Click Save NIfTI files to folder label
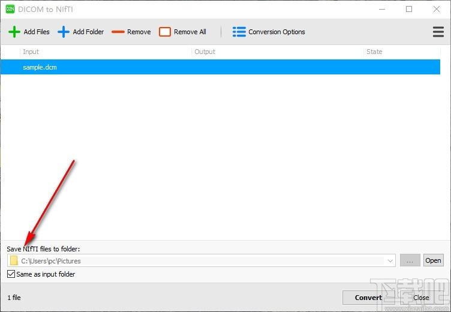Viewport: 451px width, 312px height. [43, 249]
